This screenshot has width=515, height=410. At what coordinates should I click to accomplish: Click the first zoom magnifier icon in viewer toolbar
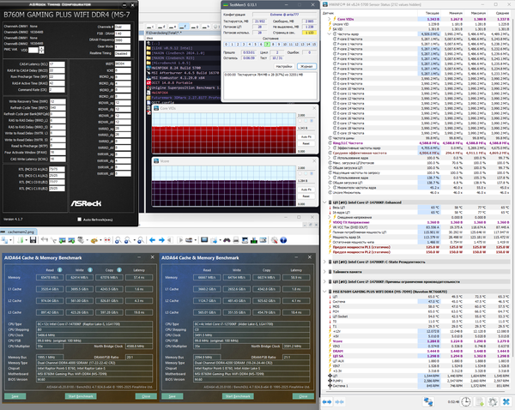(x=118, y=240)
